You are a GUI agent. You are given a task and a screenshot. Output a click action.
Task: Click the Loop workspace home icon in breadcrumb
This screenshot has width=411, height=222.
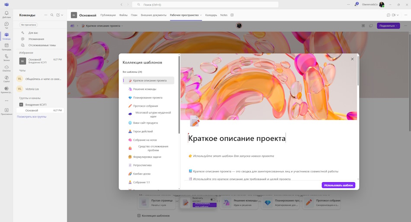[x=72, y=25]
